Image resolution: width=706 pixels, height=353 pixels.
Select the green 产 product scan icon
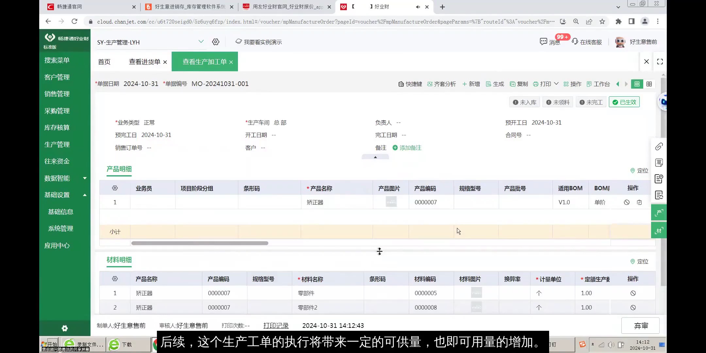pos(659,212)
